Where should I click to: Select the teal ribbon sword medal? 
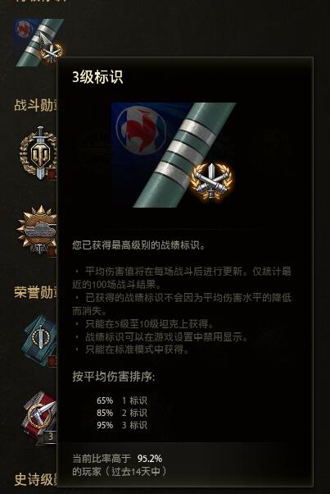(x=40, y=341)
